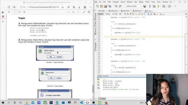
Task: Expand the Debug Project dropdown arrow
Action: [166, 6]
